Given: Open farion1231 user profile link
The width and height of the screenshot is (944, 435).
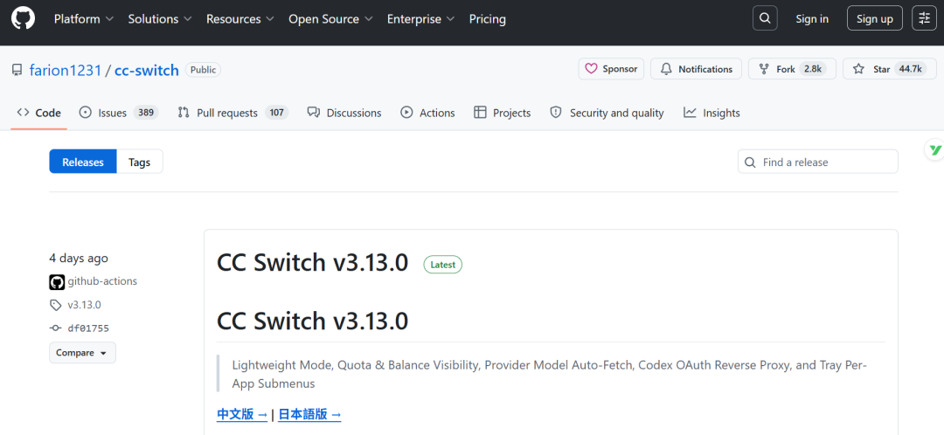Looking at the screenshot, I should coord(65,70).
